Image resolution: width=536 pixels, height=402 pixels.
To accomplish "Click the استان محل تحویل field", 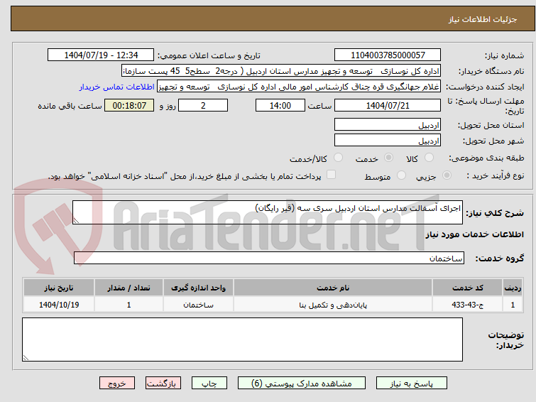I will 388,124.
